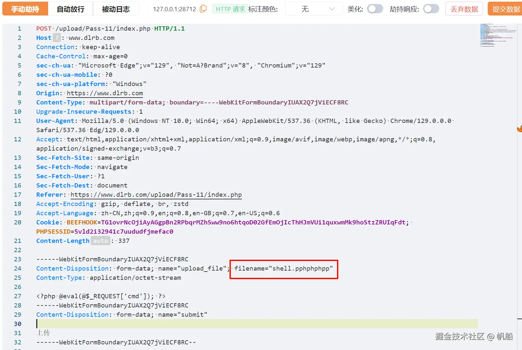Toggle the 美化 switch
Image resolution: width=522 pixels, height=350 pixels.
[x=375, y=9]
